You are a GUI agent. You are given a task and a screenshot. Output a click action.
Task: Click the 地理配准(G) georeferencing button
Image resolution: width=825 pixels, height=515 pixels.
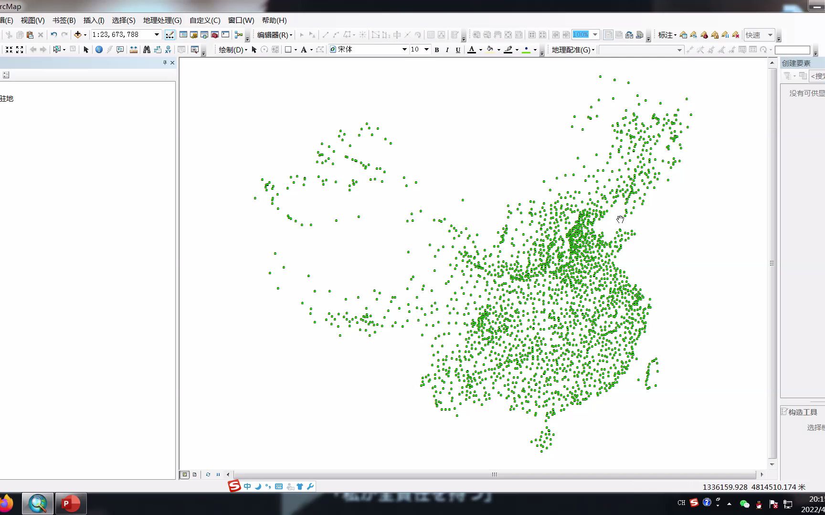click(x=571, y=50)
